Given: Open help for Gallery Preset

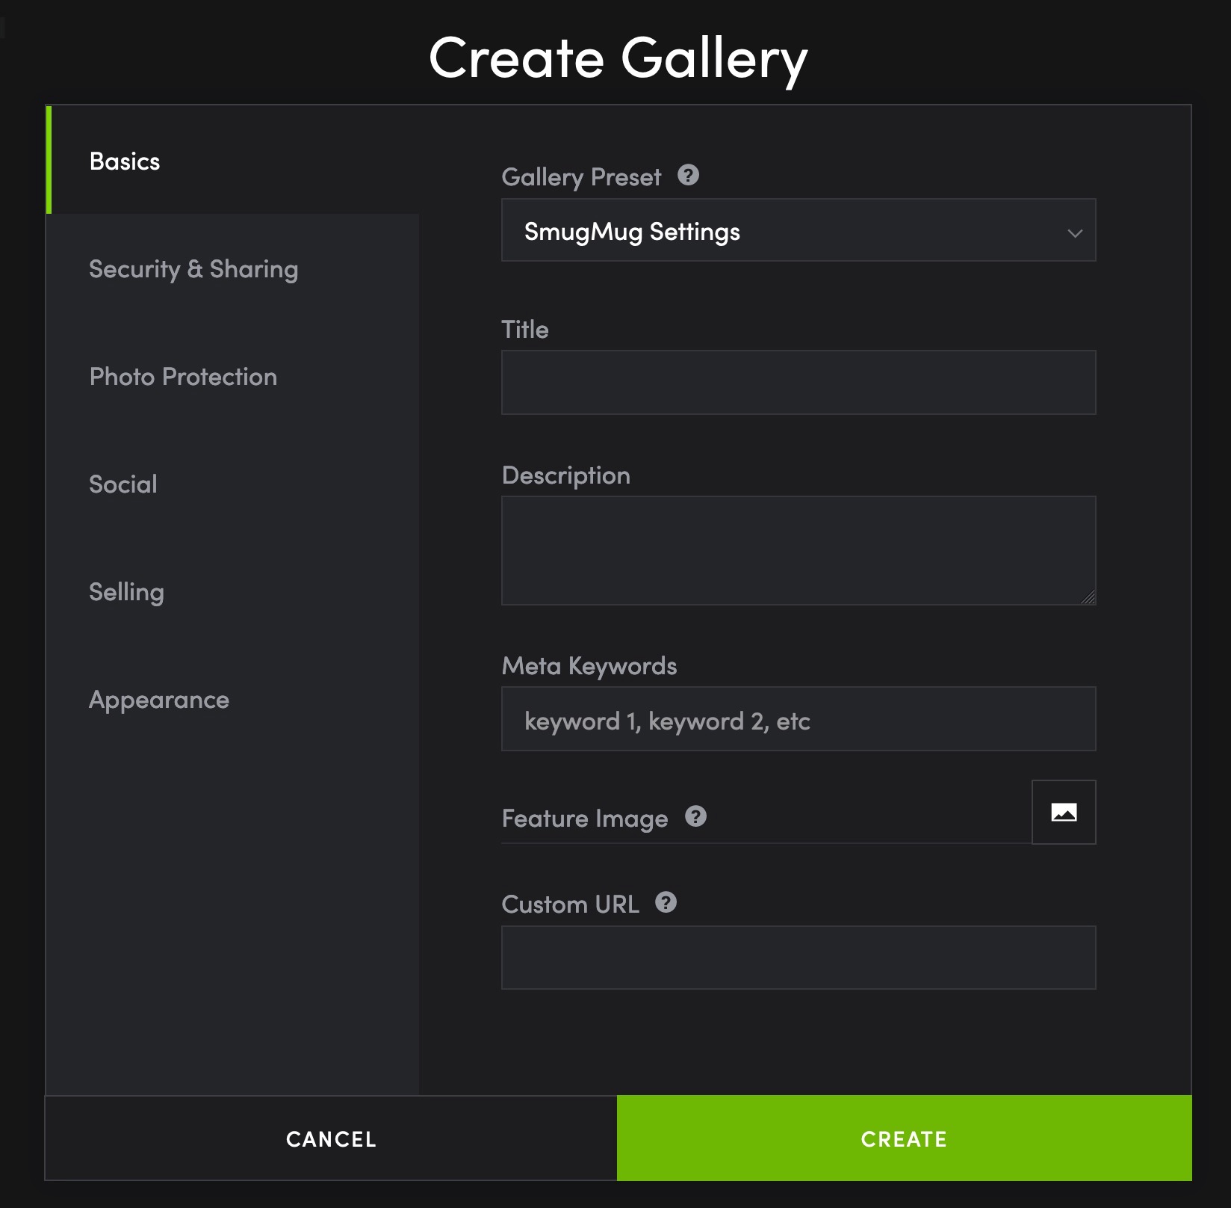Looking at the screenshot, I should click(x=688, y=176).
